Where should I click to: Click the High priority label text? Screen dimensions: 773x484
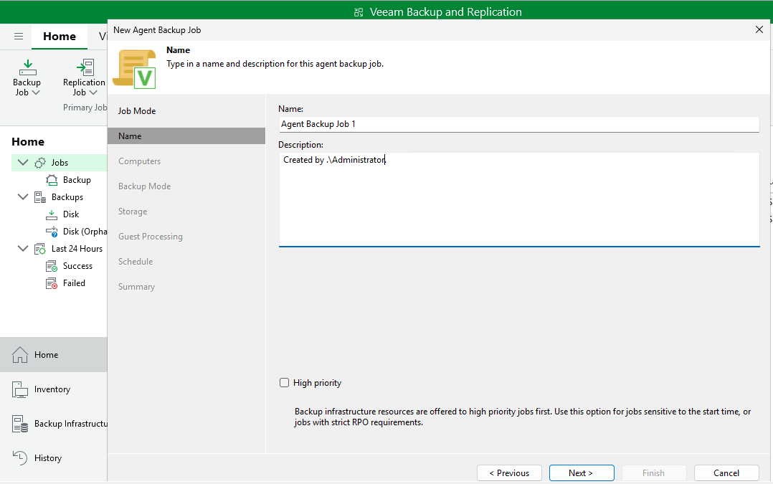[317, 383]
